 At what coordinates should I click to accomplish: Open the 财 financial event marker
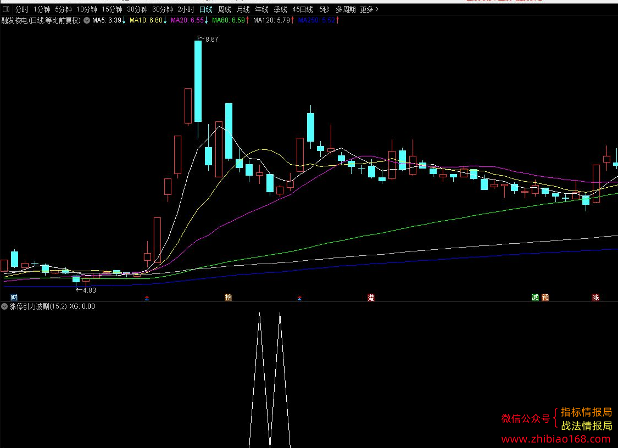click(14, 298)
